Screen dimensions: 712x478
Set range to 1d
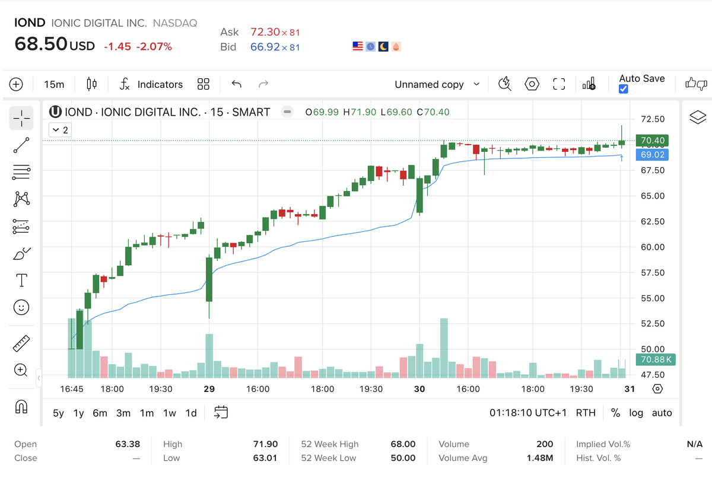191,413
